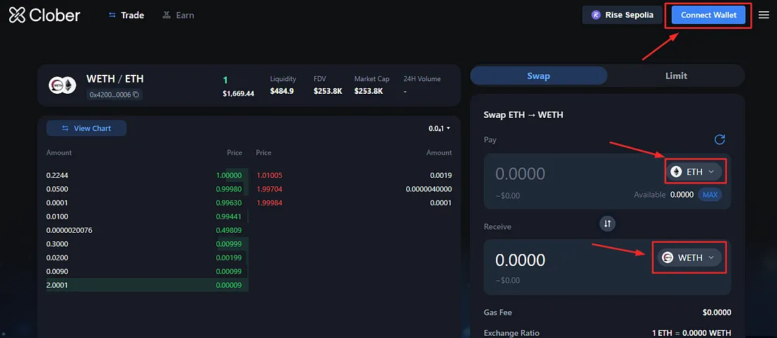Click ask amount 0.0019

pyautogui.click(x=441, y=175)
